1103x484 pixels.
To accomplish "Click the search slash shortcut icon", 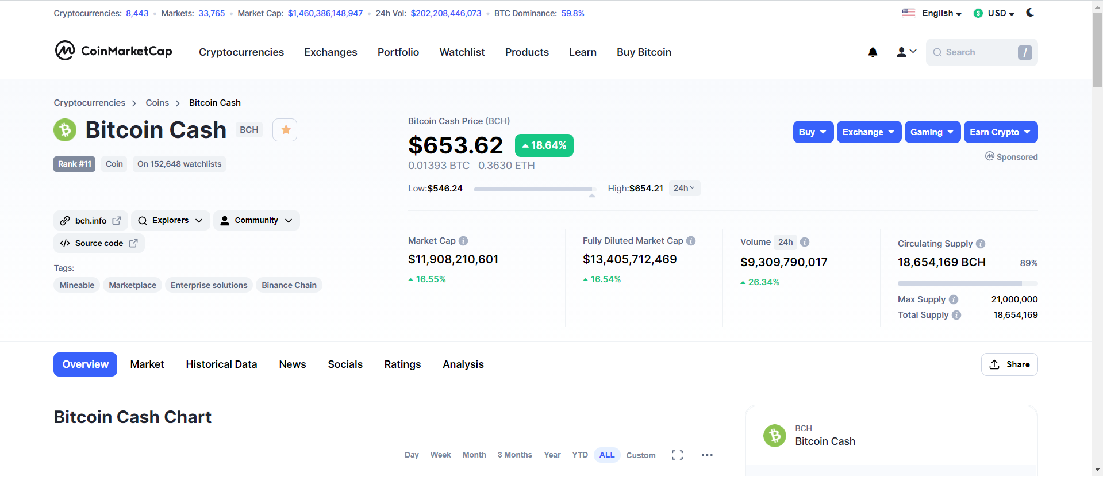I will click(1025, 52).
